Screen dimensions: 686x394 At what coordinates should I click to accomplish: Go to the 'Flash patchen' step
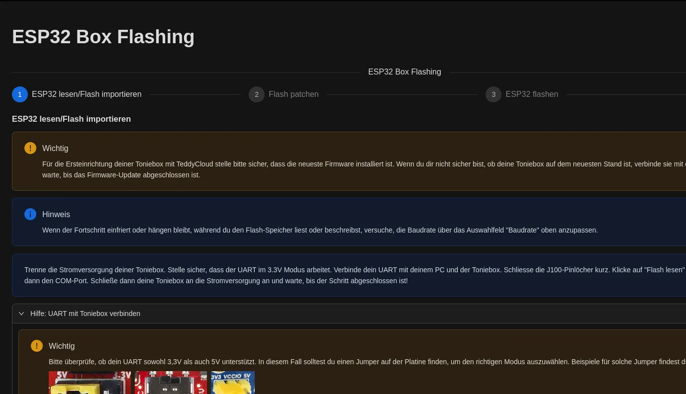tap(294, 94)
